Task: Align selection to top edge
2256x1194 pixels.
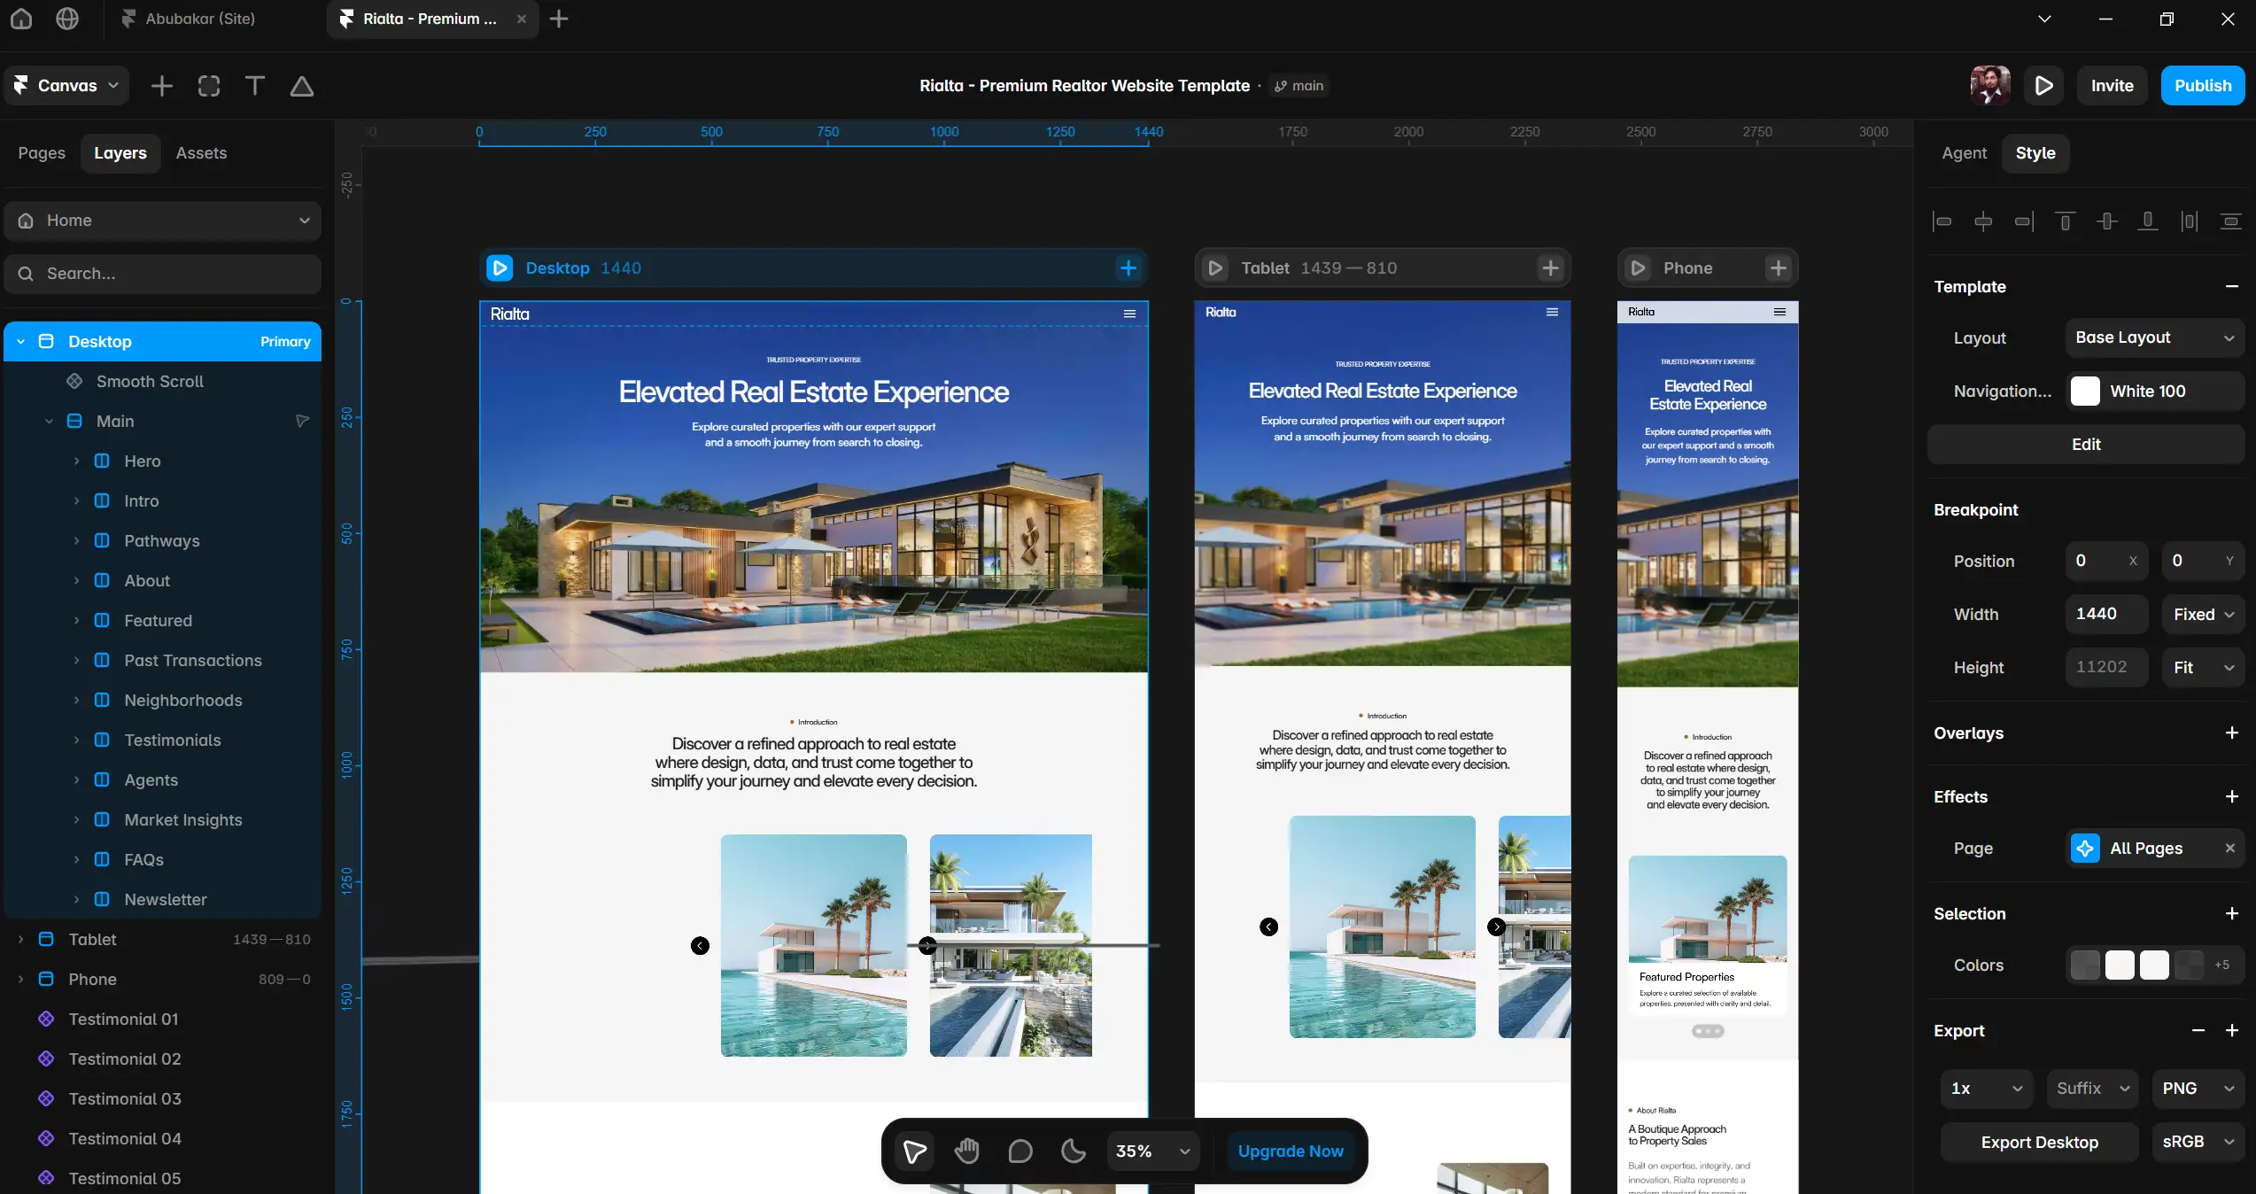Action: 2066,221
